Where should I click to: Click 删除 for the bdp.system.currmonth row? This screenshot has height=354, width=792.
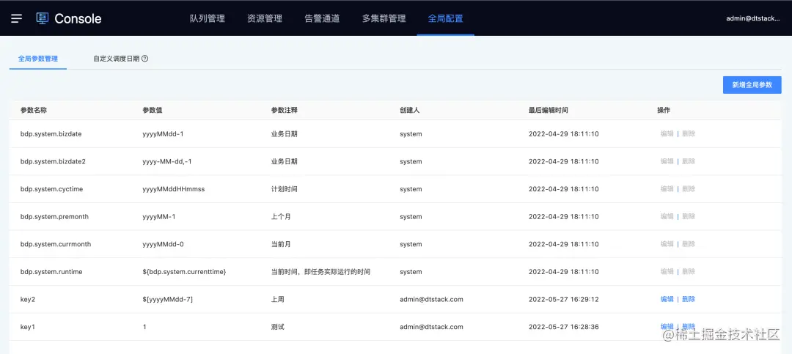click(689, 244)
